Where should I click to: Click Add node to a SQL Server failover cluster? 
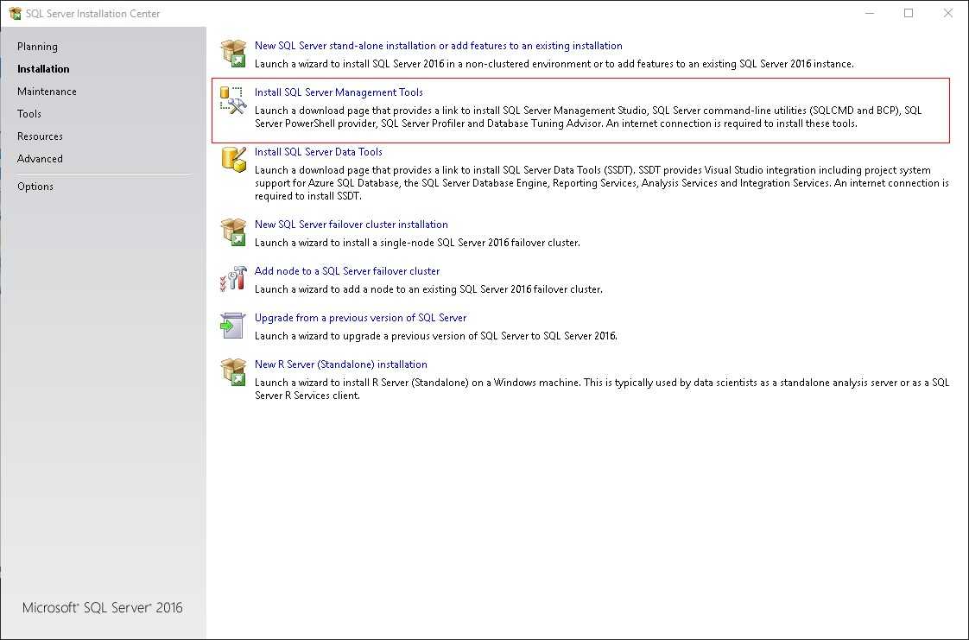point(347,271)
